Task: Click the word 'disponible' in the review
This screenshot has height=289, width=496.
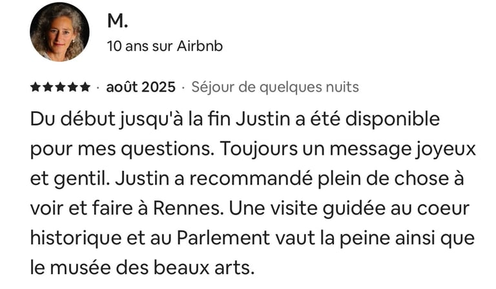Action: 392,120
